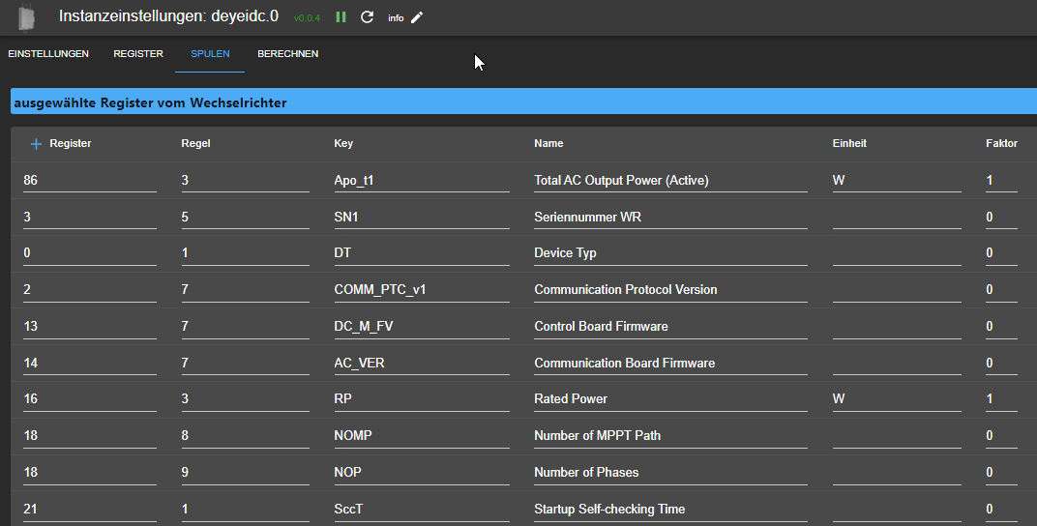Select the Spulen tab

tap(210, 54)
